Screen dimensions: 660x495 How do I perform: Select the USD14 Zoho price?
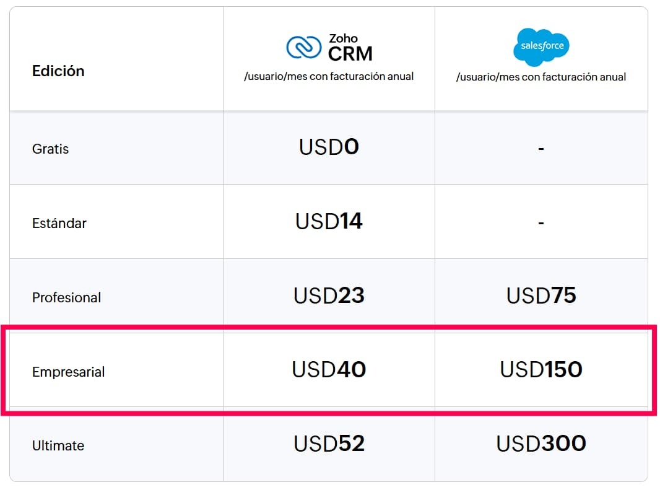click(x=329, y=221)
